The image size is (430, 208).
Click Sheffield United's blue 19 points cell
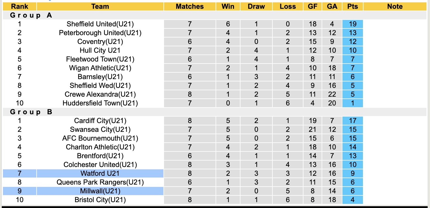352,24
